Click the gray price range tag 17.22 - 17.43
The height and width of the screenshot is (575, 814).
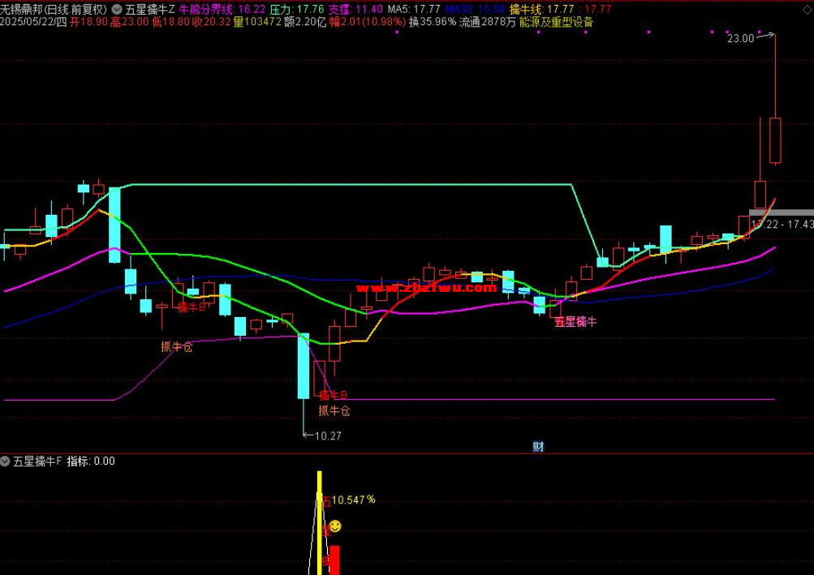coord(782,224)
